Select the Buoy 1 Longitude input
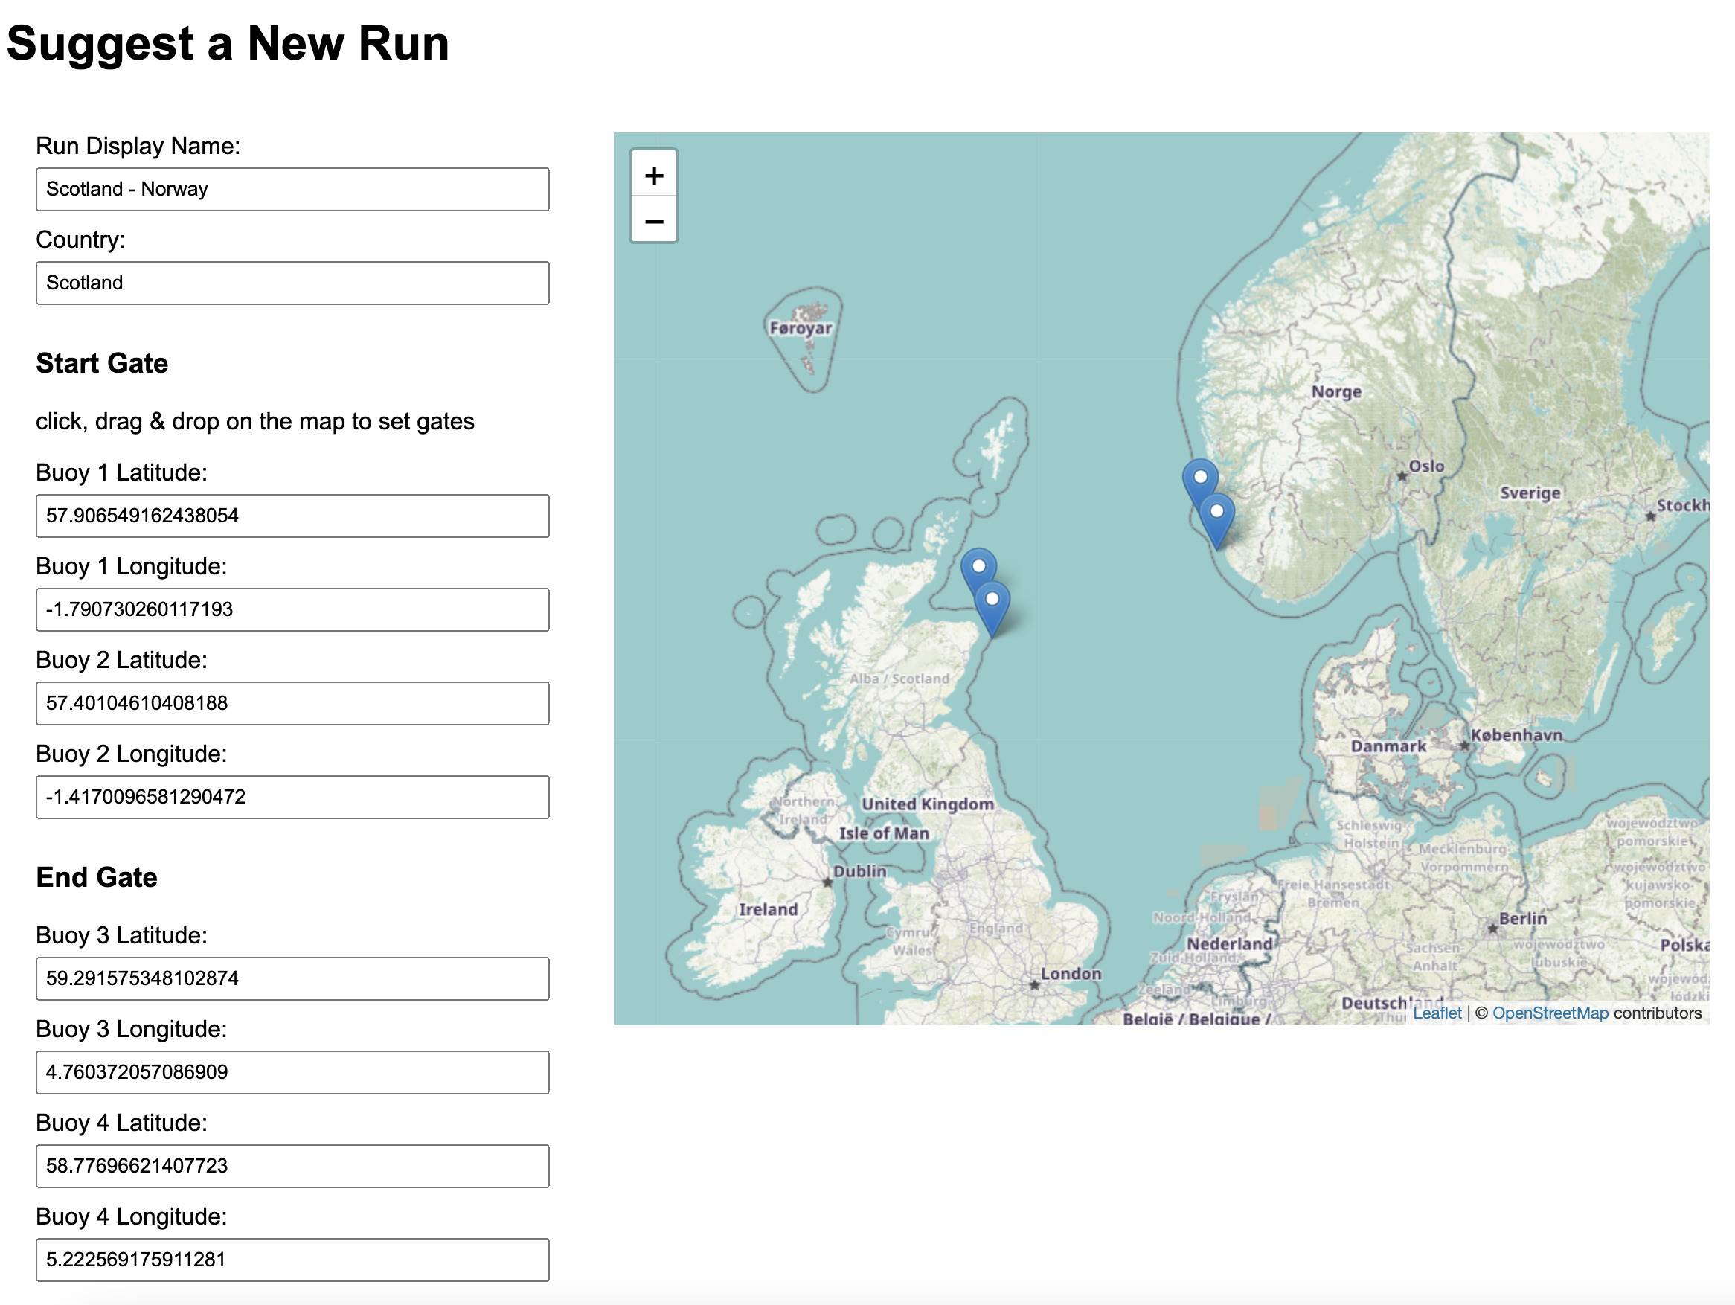Viewport: 1735px width, 1305px height. point(292,609)
